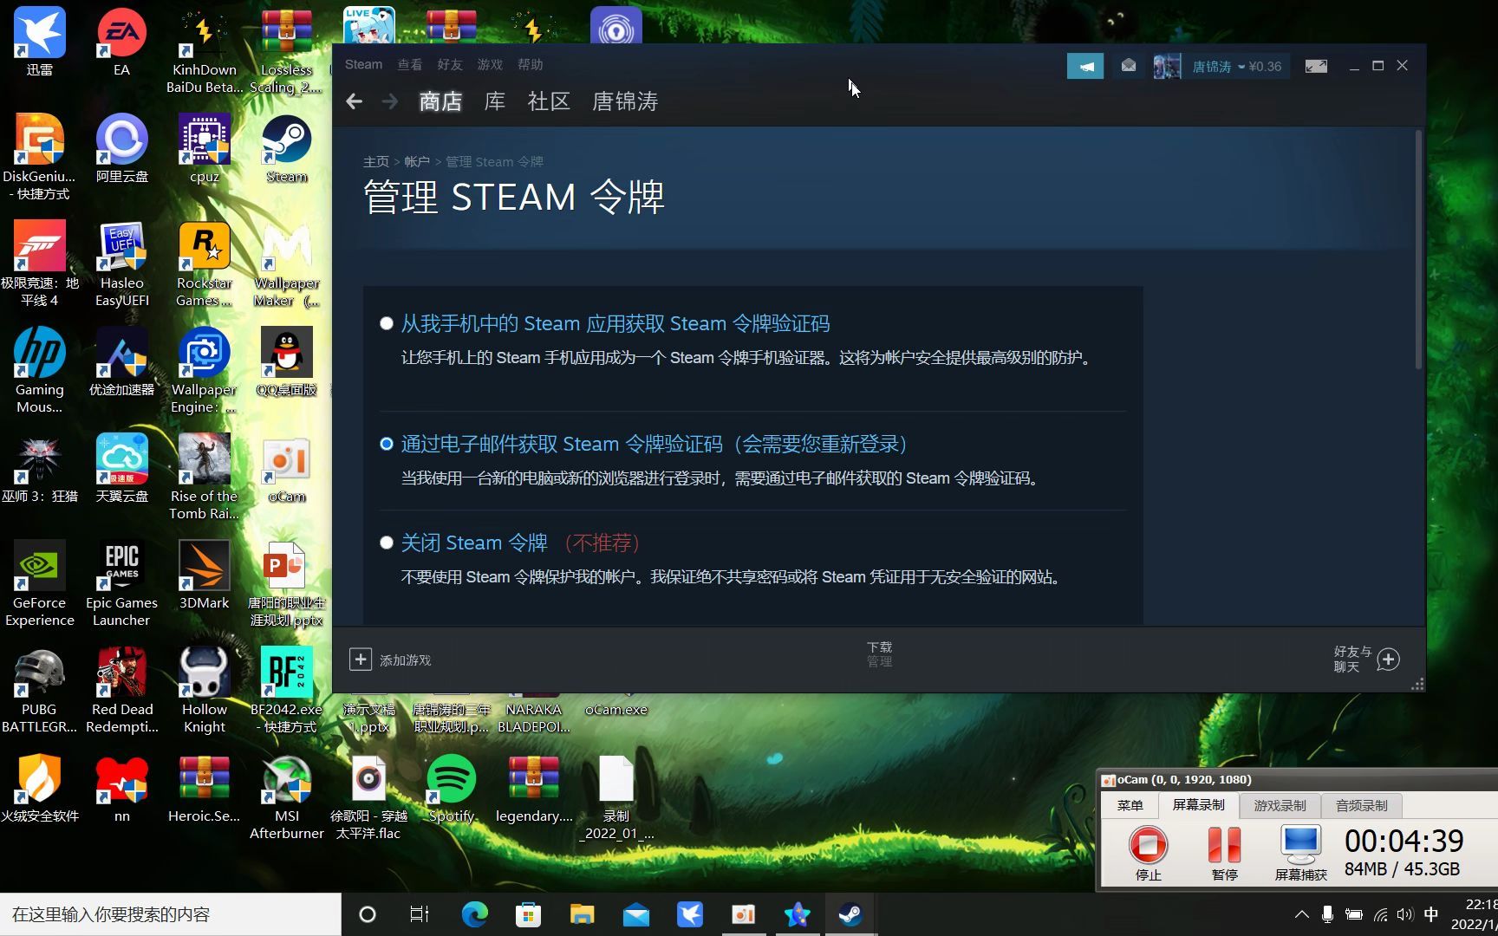Go back with Steam's back arrow
Viewport: 1498px width, 936px height.
pyautogui.click(x=354, y=101)
